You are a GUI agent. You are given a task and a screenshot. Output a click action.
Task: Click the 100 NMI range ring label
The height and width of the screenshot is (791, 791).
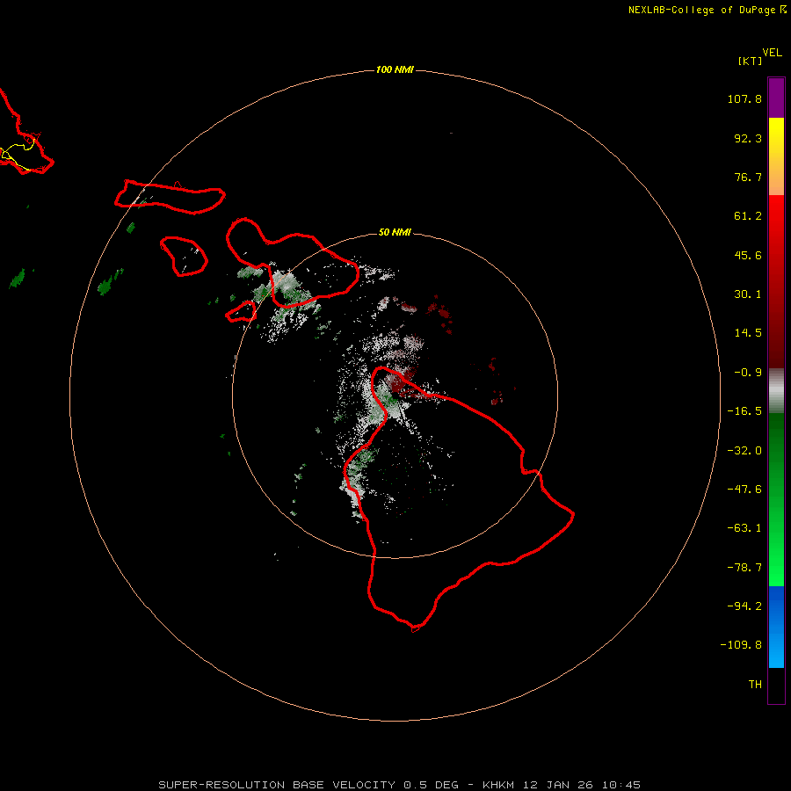point(395,69)
